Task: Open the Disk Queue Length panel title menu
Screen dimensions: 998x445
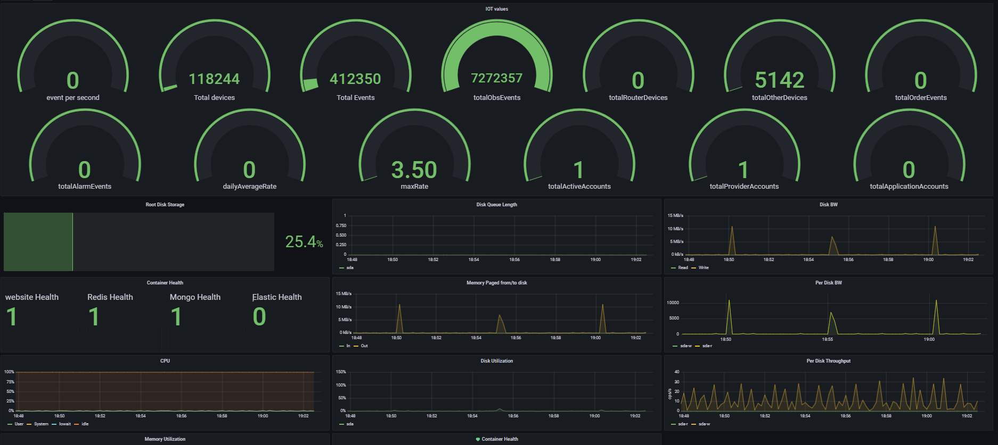Action: pos(496,205)
